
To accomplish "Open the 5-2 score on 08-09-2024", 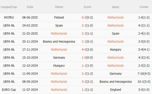I will 84,82.
